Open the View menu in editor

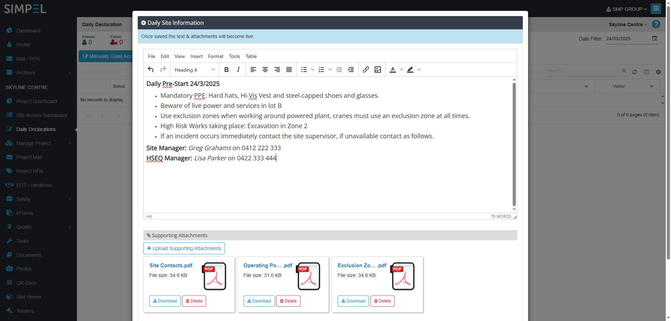180,56
